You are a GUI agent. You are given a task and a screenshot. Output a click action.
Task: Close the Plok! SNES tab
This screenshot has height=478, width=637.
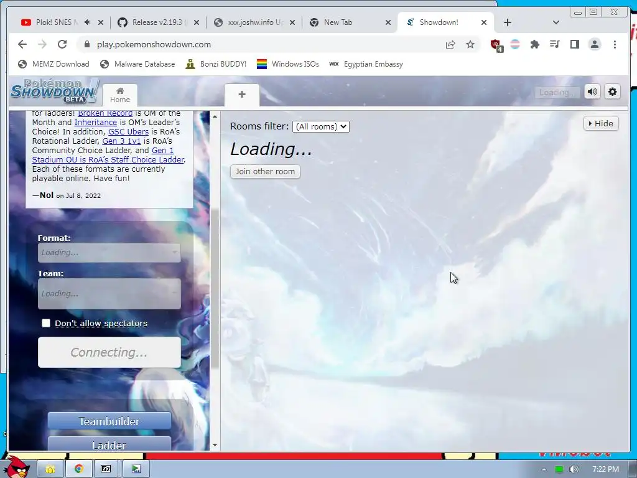(101, 22)
